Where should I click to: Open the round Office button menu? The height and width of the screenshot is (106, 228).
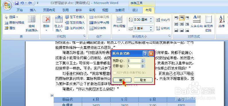[x=7, y=5]
